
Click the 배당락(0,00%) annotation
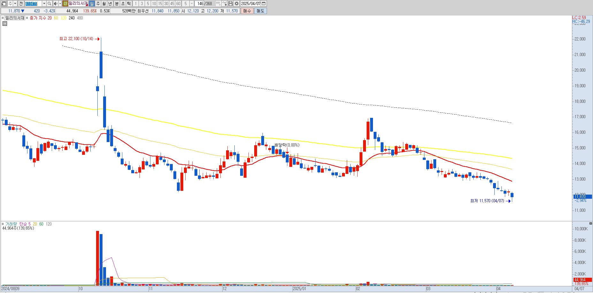point(287,145)
